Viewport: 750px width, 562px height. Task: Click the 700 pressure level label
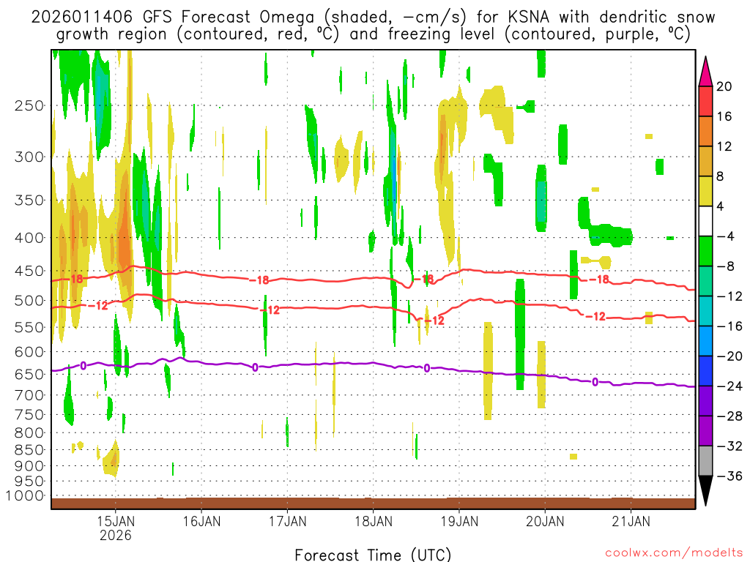click(x=29, y=395)
